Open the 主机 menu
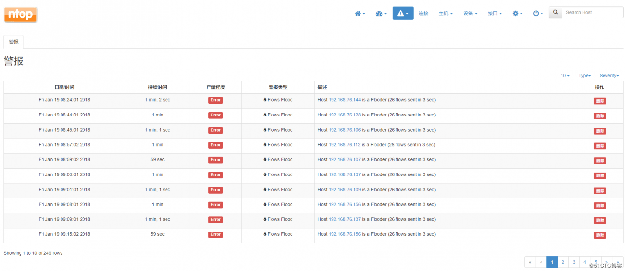625x271 pixels. coord(445,14)
